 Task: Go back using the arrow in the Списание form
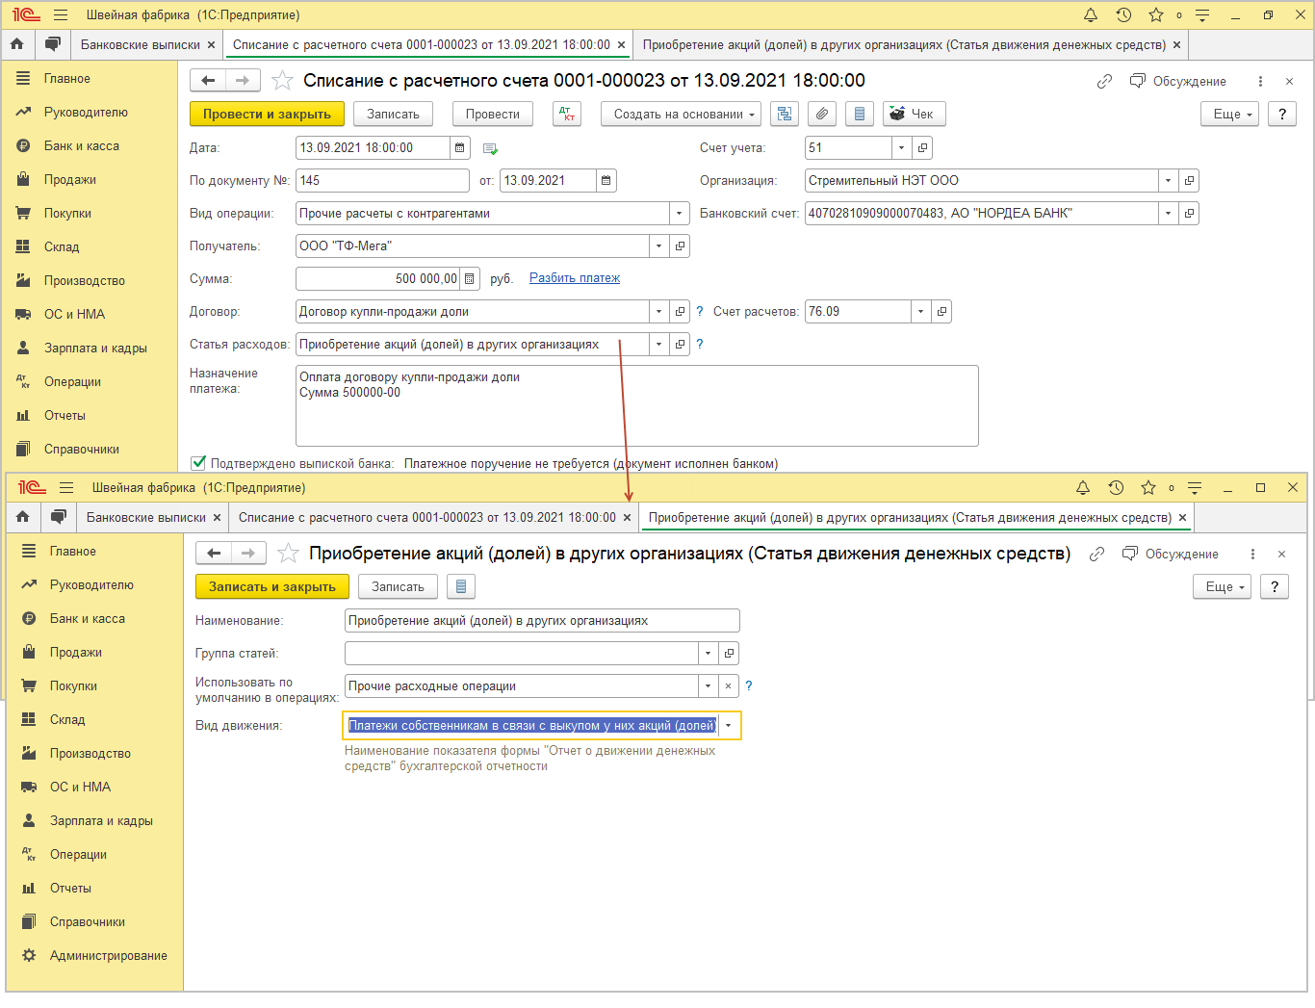(x=208, y=81)
